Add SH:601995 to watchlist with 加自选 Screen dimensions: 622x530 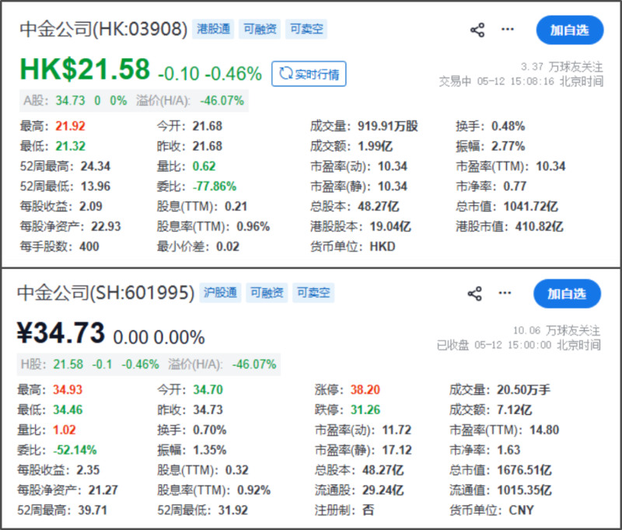567,294
